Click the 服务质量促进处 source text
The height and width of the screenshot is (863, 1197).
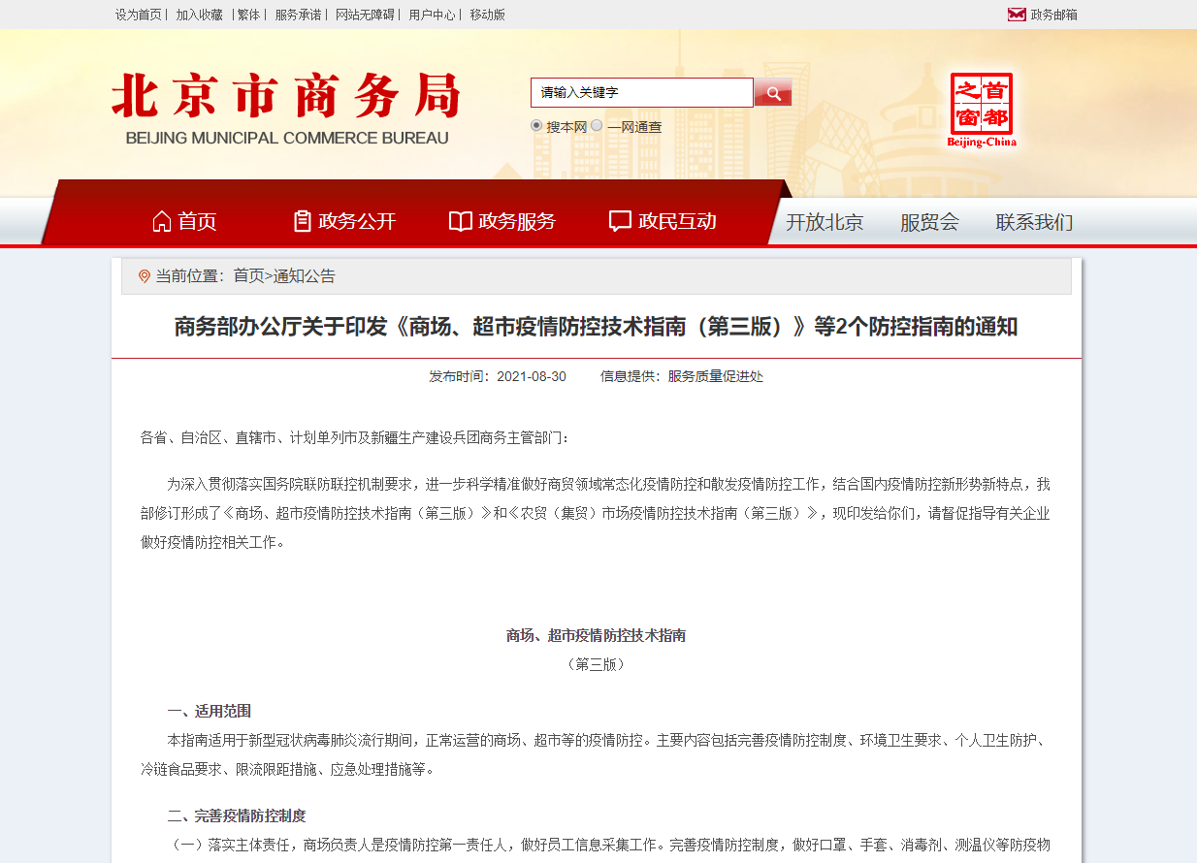coord(715,376)
